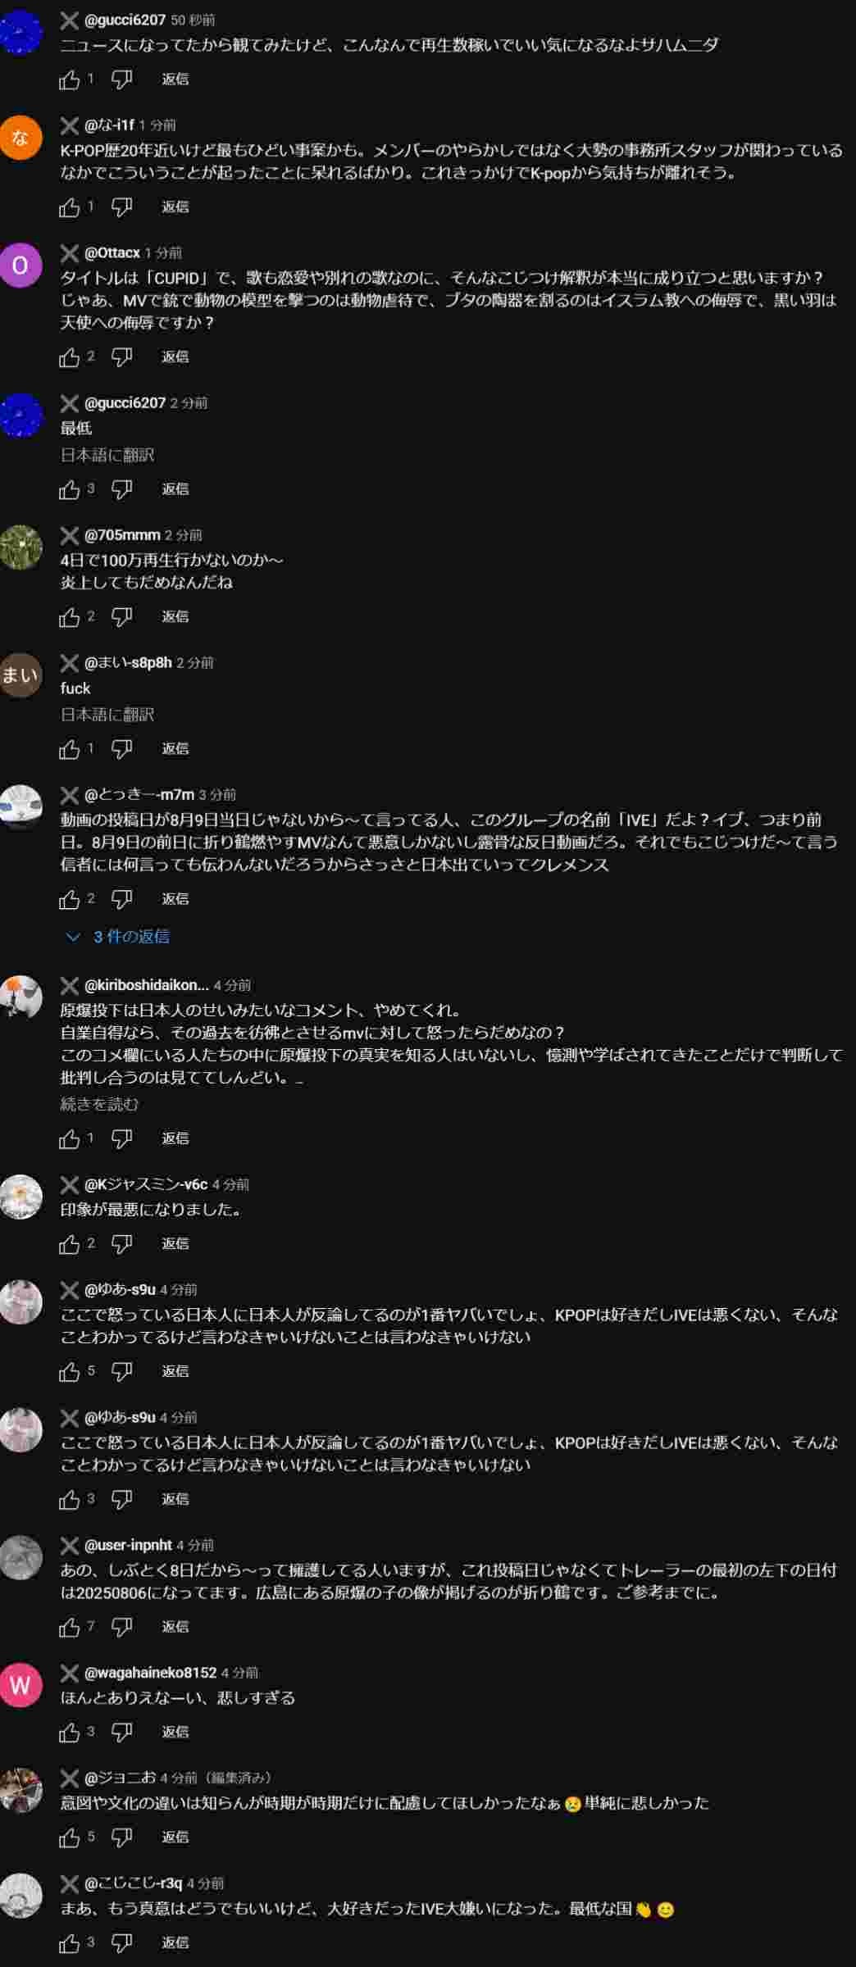Open the pink W avatar of @wagahaineko8152
Screen dimensions: 856x1967
(20, 1684)
